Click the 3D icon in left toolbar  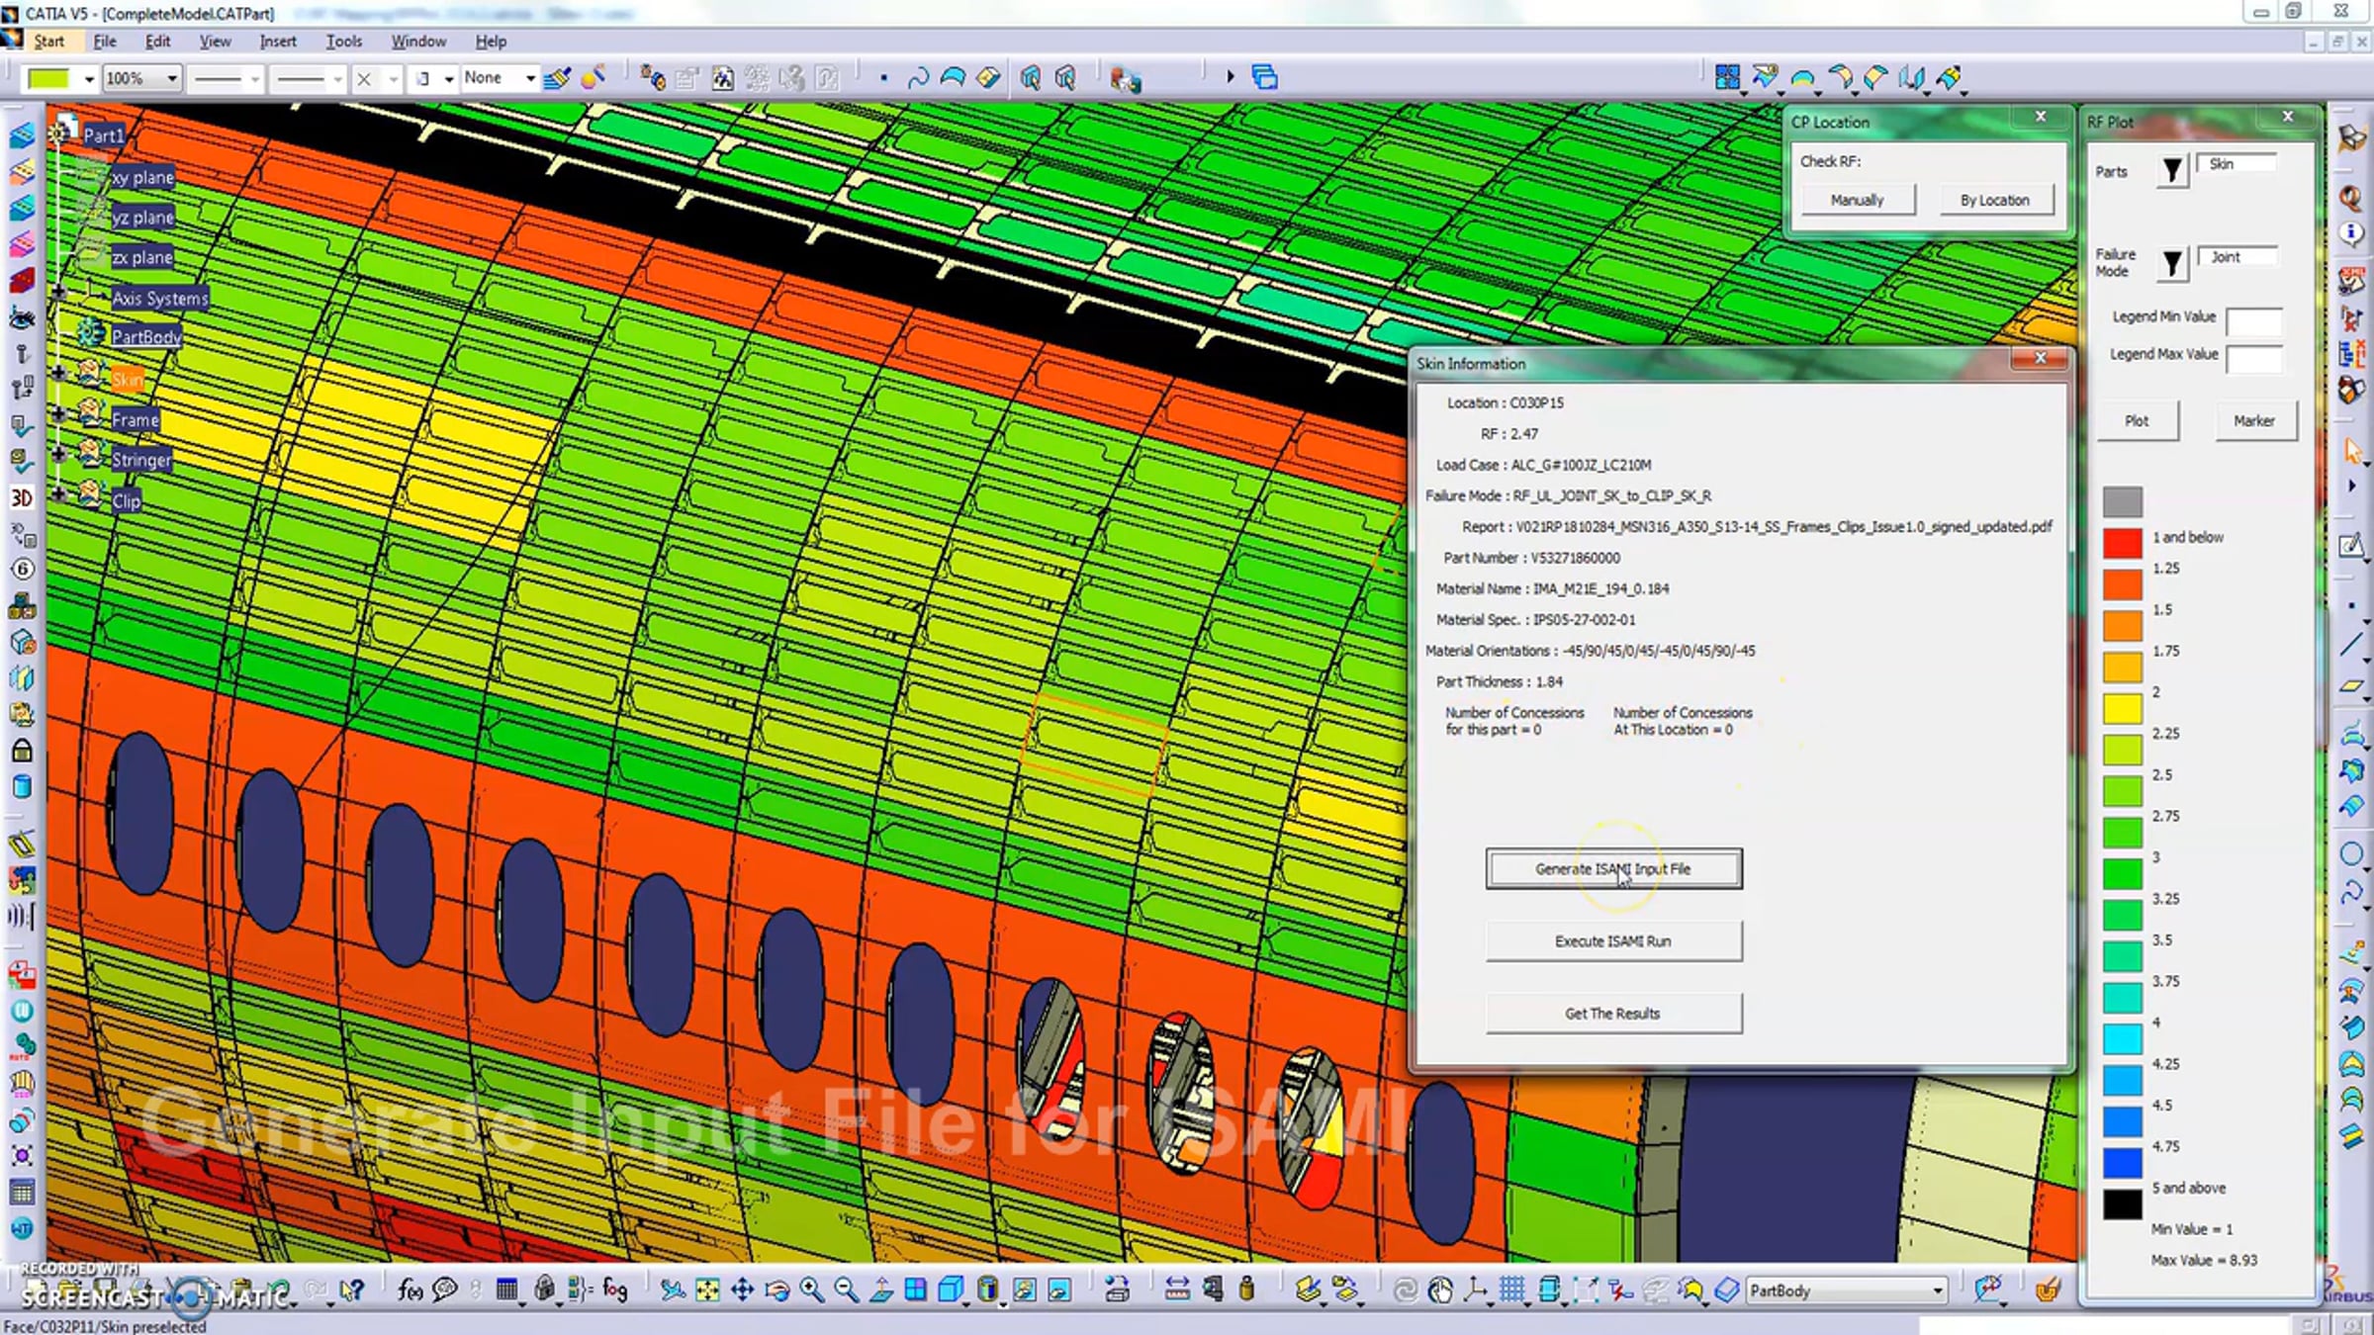tap(22, 497)
